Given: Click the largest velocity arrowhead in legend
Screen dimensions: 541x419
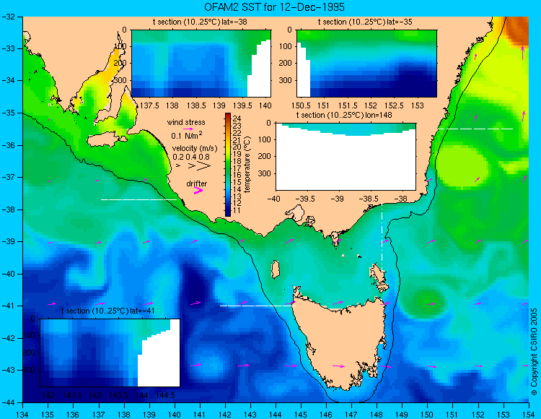Looking at the screenshot, I should coord(203,166).
